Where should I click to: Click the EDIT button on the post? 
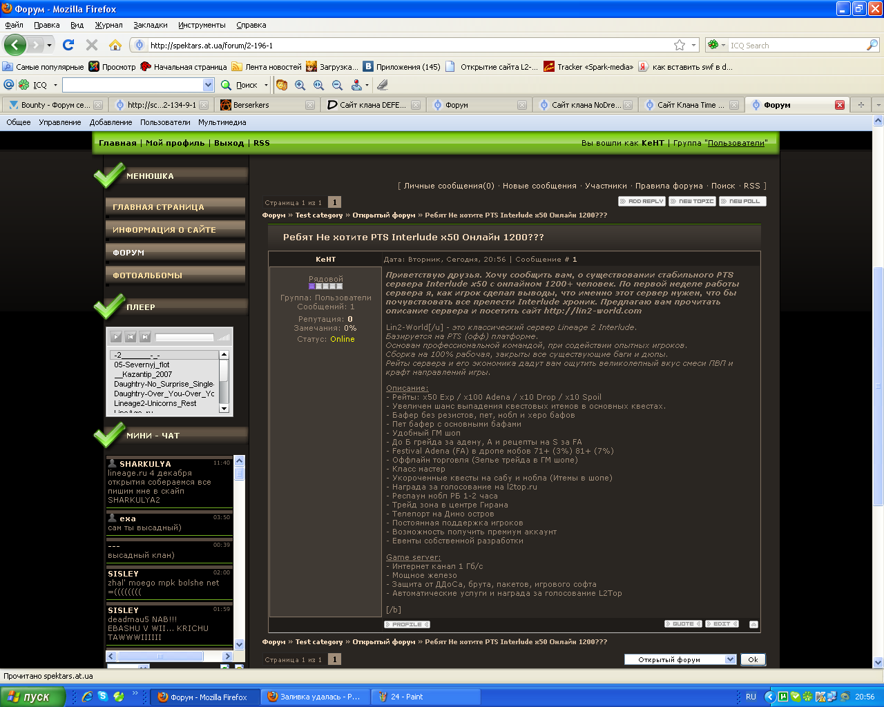pyautogui.click(x=722, y=624)
